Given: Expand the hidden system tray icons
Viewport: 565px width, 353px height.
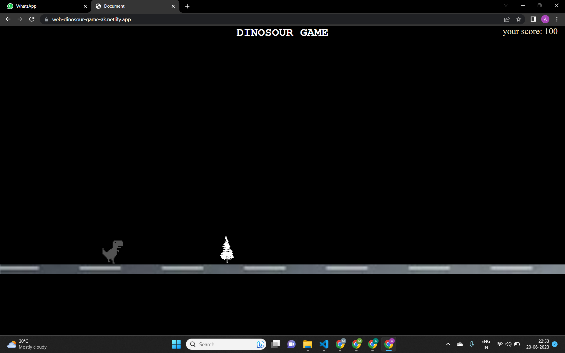Looking at the screenshot, I should coord(448,344).
